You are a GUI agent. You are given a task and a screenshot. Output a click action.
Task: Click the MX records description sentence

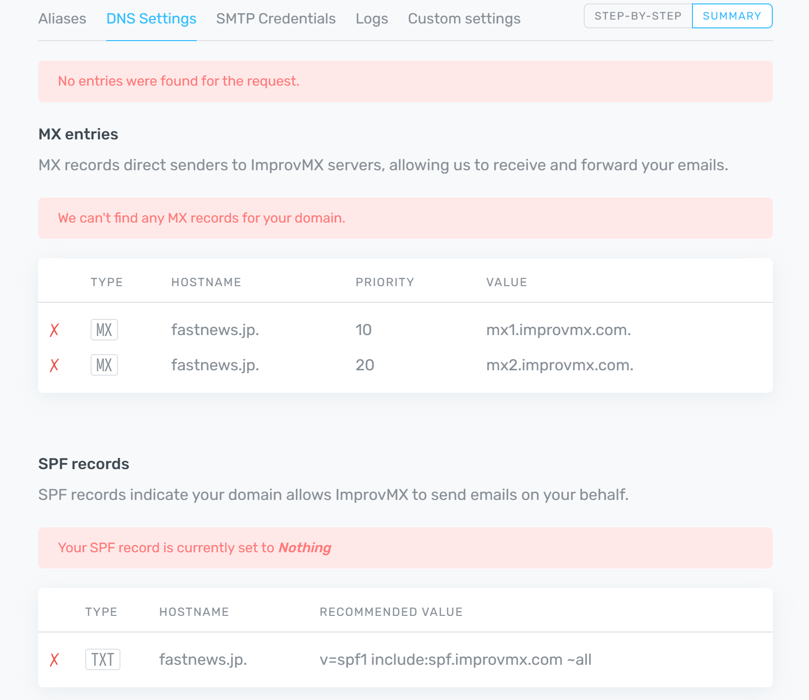click(x=383, y=165)
